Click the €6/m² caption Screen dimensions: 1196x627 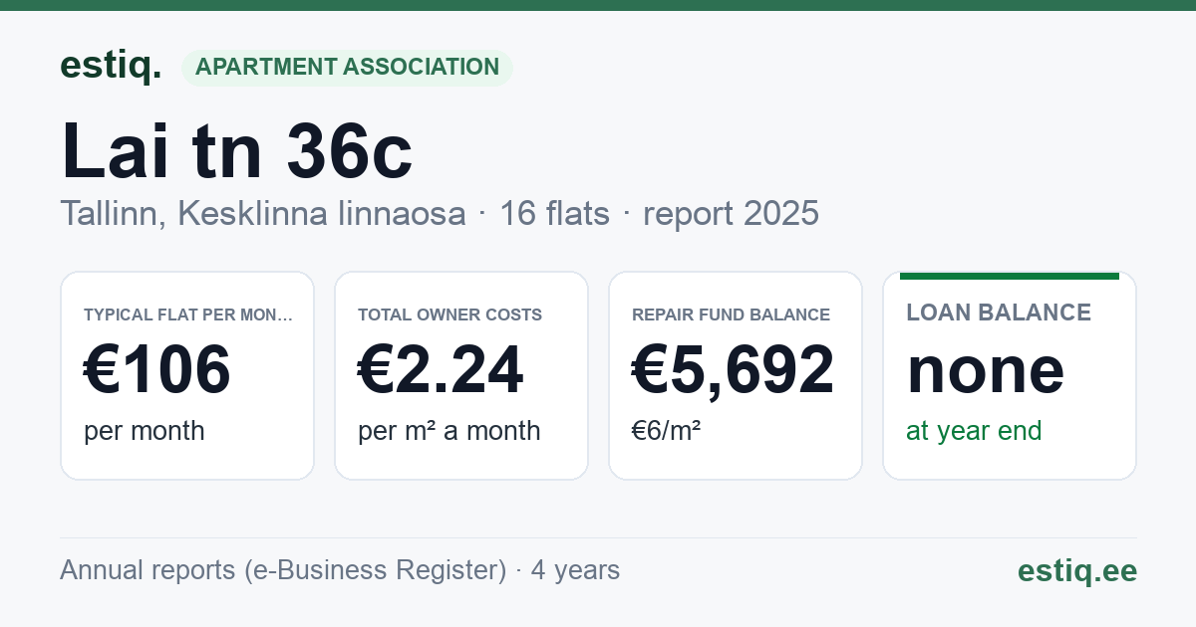667,431
